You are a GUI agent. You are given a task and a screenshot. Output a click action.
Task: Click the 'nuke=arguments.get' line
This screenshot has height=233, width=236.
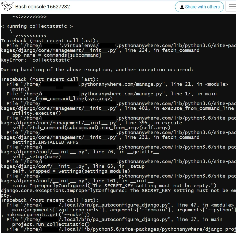click(x=45, y=215)
